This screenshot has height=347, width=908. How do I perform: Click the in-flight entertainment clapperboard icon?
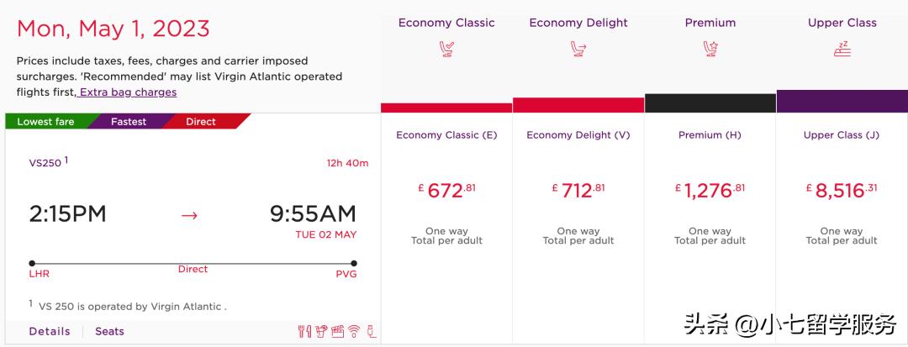click(x=337, y=331)
